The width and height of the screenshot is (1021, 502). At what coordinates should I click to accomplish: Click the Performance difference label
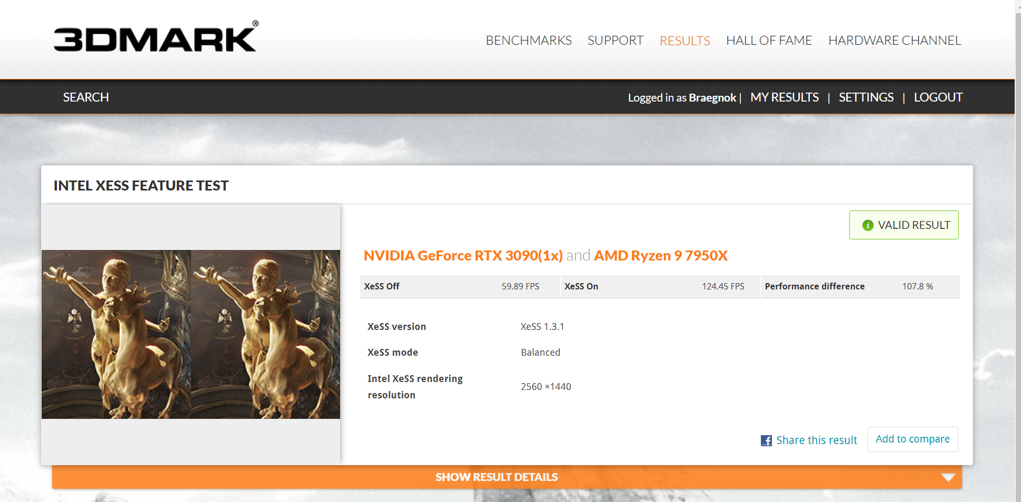click(815, 286)
